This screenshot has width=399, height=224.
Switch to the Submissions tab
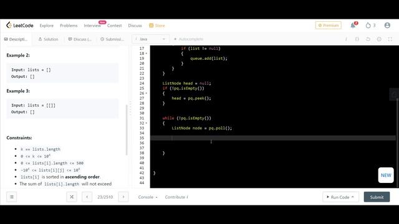pyautogui.click(x=112, y=39)
